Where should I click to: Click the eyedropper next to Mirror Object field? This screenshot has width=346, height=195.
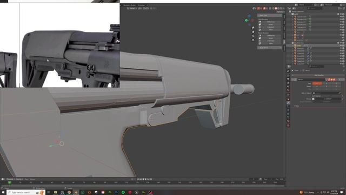tap(340, 93)
